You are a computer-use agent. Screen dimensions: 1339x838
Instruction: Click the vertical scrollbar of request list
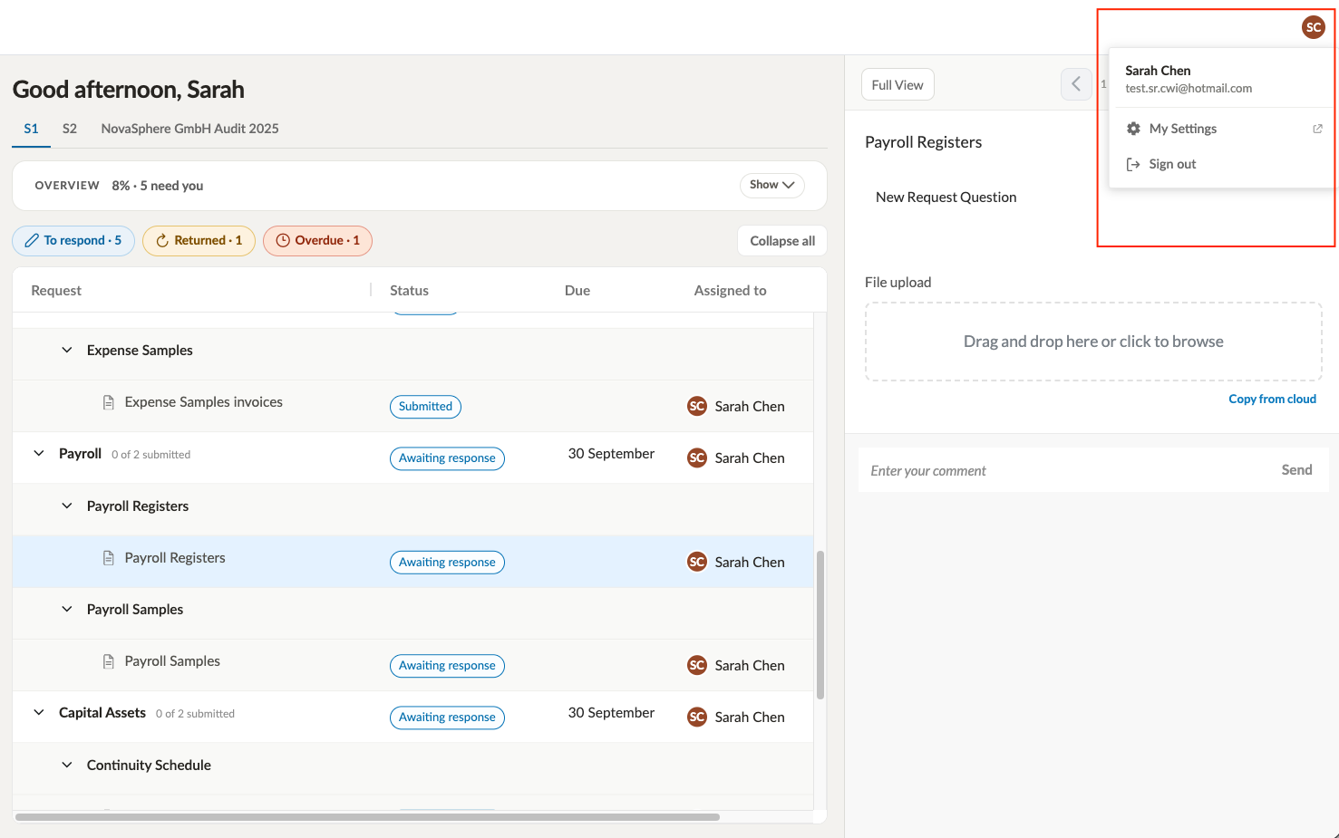(x=820, y=625)
